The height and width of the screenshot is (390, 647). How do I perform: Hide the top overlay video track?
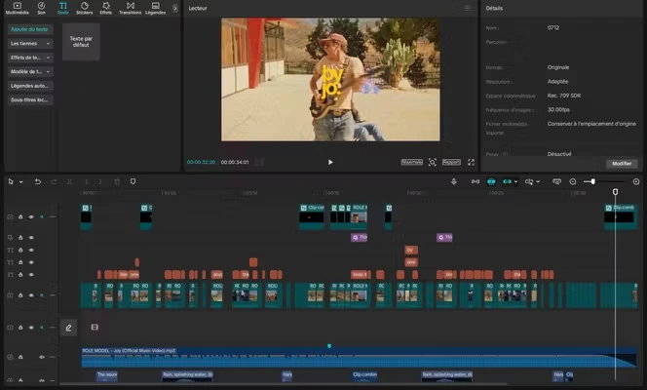[31, 217]
